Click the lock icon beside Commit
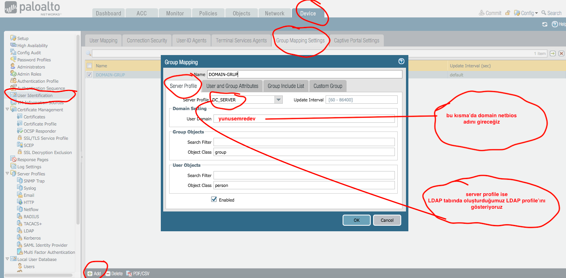566x278 pixels. point(508,13)
